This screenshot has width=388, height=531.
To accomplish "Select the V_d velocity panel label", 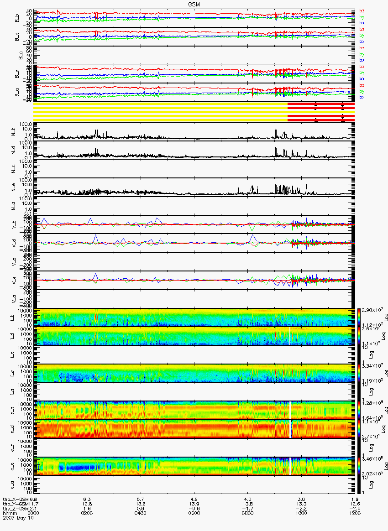I will (14, 243).
